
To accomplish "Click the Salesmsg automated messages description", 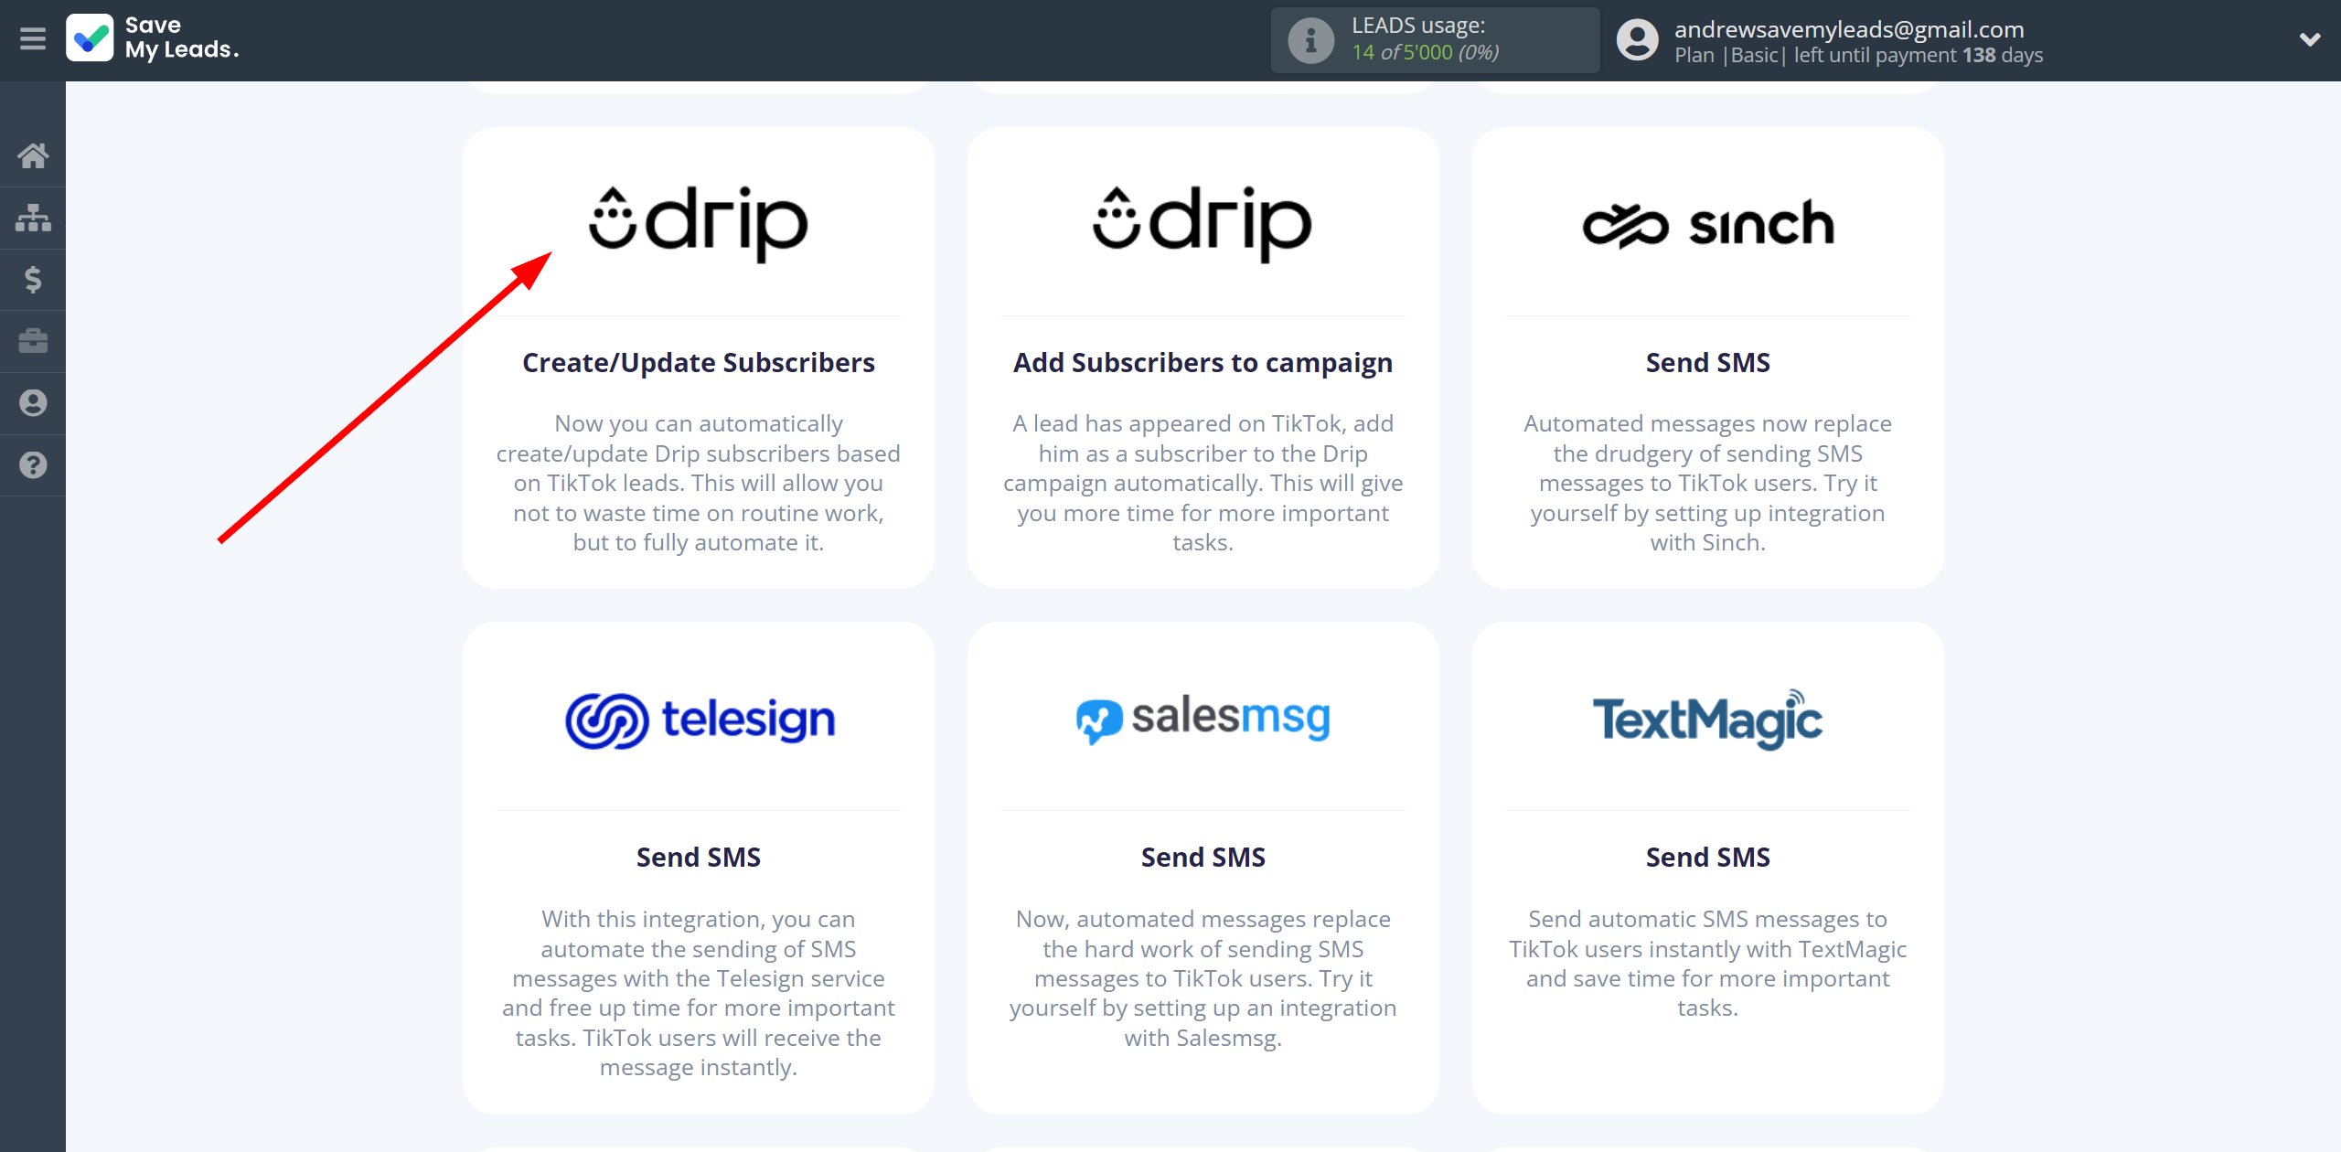I will pos(1203,978).
